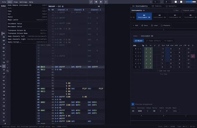Viewport: 197px width, 128px height.
Task: Click the resize handle below the Add button row
Action: pos(164,30)
